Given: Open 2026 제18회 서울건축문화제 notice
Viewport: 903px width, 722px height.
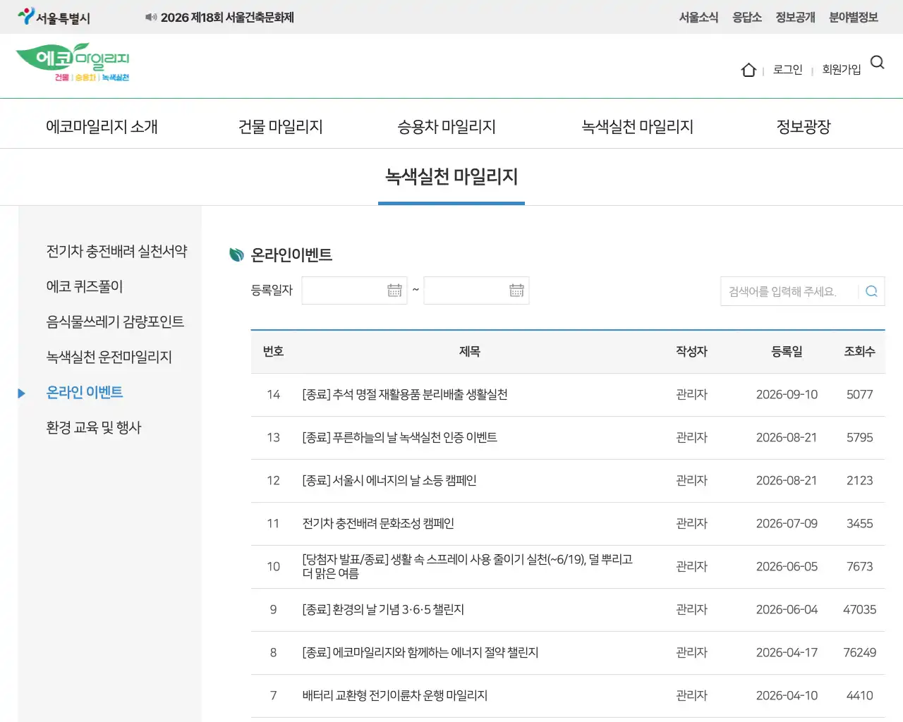Looking at the screenshot, I should [x=227, y=17].
